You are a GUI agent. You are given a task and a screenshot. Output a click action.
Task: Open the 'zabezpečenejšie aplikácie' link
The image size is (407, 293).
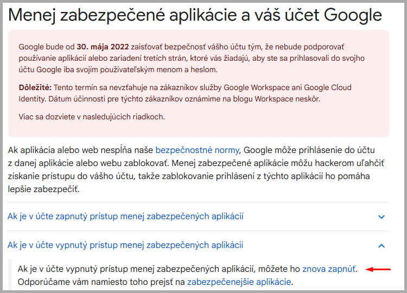pyautogui.click(x=239, y=282)
